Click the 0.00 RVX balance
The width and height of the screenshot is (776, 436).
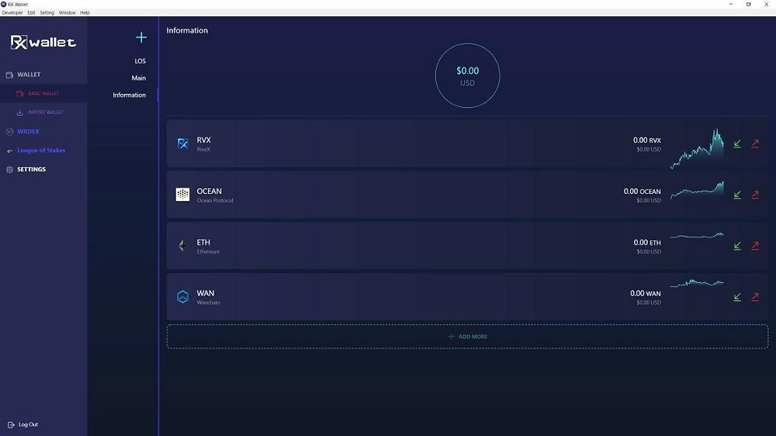[x=647, y=140]
